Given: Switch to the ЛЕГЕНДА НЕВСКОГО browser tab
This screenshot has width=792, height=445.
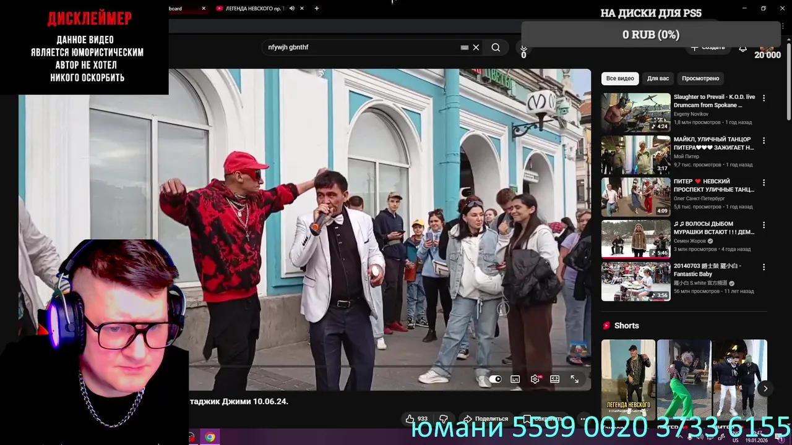Looking at the screenshot, I should (254, 9).
